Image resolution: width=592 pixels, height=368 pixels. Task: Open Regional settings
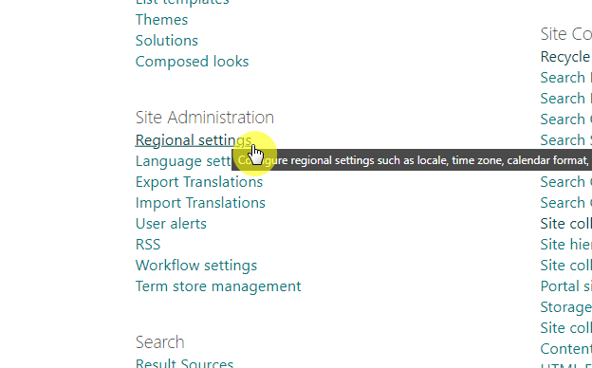(x=193, y=140)
